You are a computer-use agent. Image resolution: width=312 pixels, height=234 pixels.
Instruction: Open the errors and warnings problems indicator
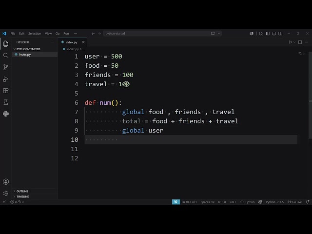(17, 202)
